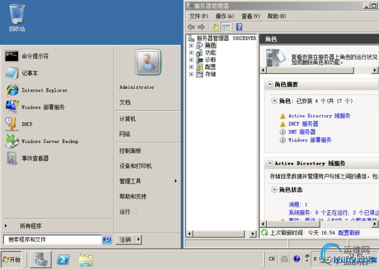This screenshot has width=379, height=269.
Task: Open 文档 from the Start menu
Action: click(x=125, y=102)
